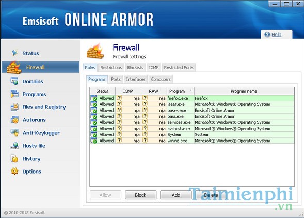Click the Files and Registry sidebar icon
This screenshot has width=304, height=218.
pos(14,107)
